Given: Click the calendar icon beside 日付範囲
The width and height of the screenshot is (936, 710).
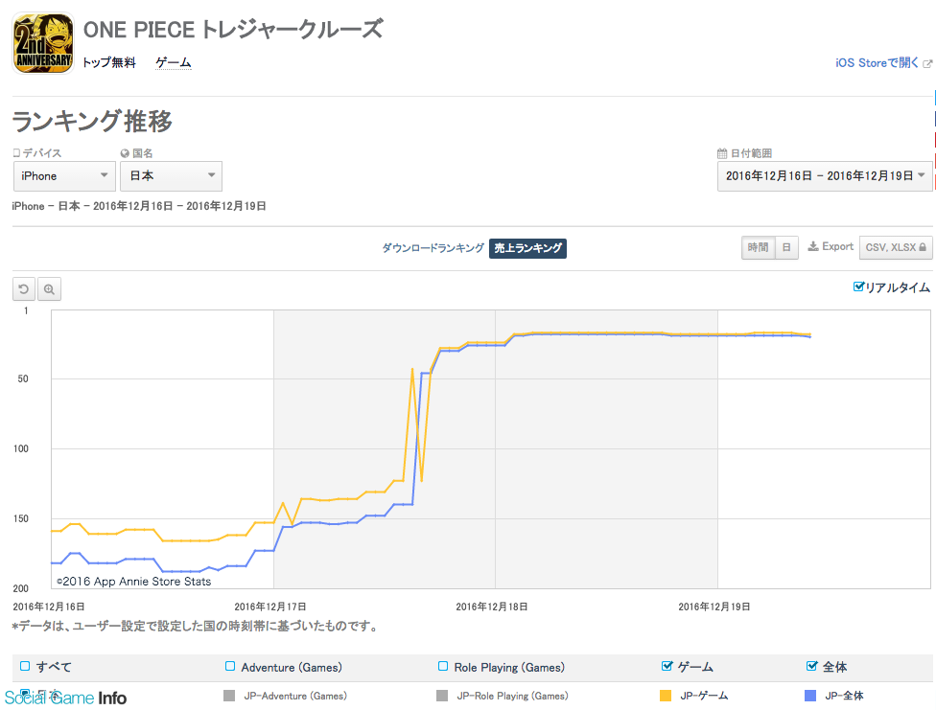Looking at the screenshot, I should [x=722, y=153].
